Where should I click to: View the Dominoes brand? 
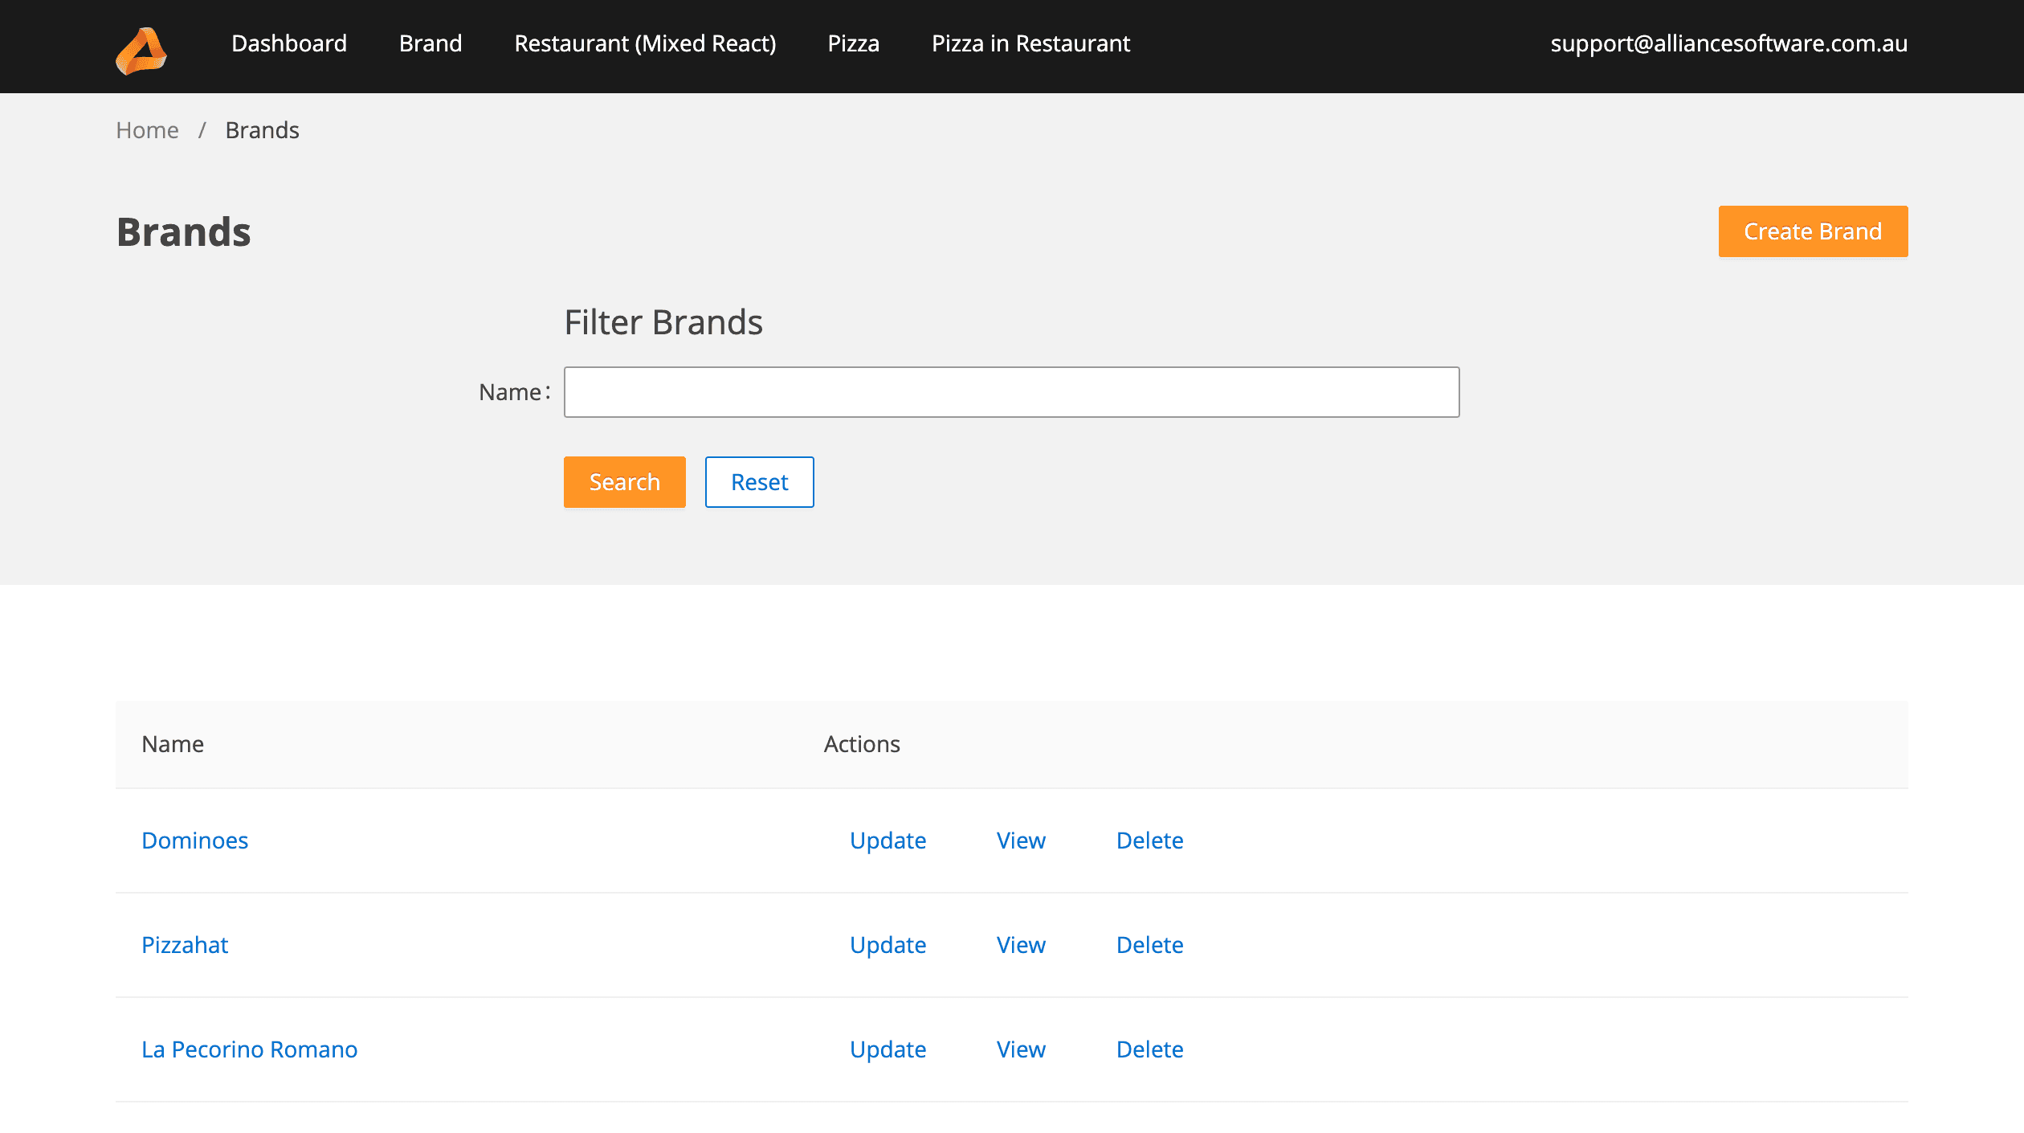tap(1021, 841)
